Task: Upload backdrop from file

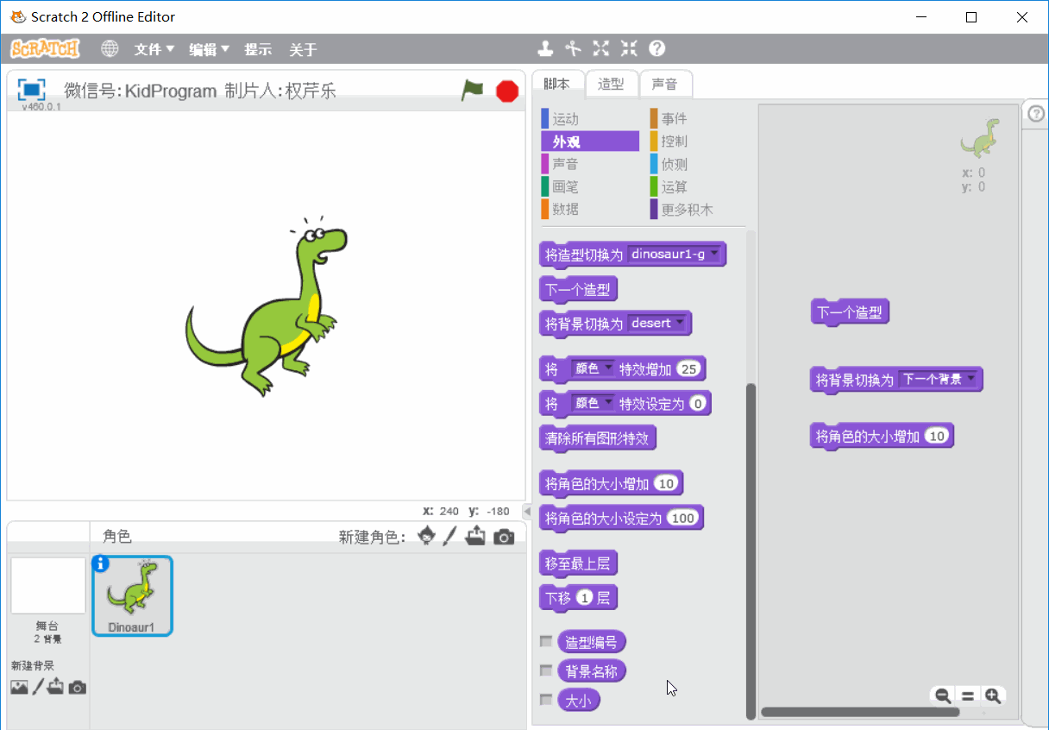Action: [x=56, y=687]
